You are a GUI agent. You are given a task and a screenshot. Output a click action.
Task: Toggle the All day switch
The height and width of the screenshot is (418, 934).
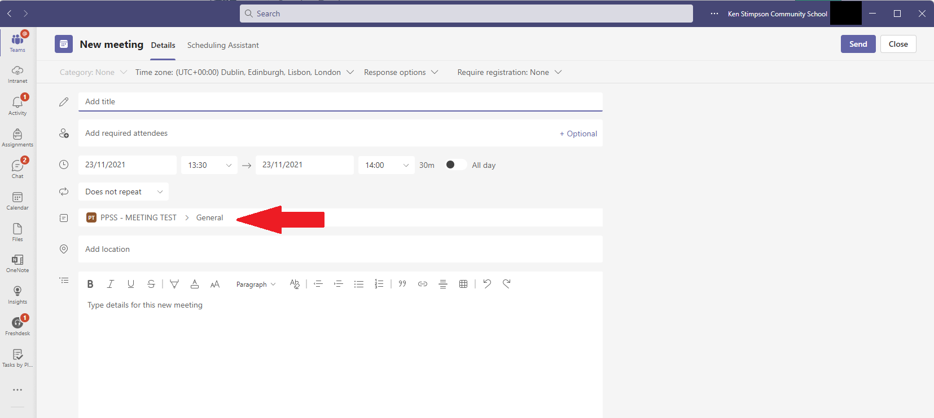coord(455,164)
